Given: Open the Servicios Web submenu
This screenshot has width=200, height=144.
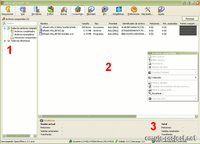Looking at the screenshot, I should pyautogui.click(x=173, y=99).
